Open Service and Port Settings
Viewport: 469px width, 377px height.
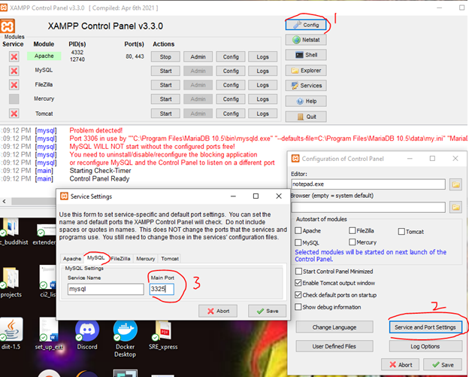pyautogui.click(x=425, y=327)
